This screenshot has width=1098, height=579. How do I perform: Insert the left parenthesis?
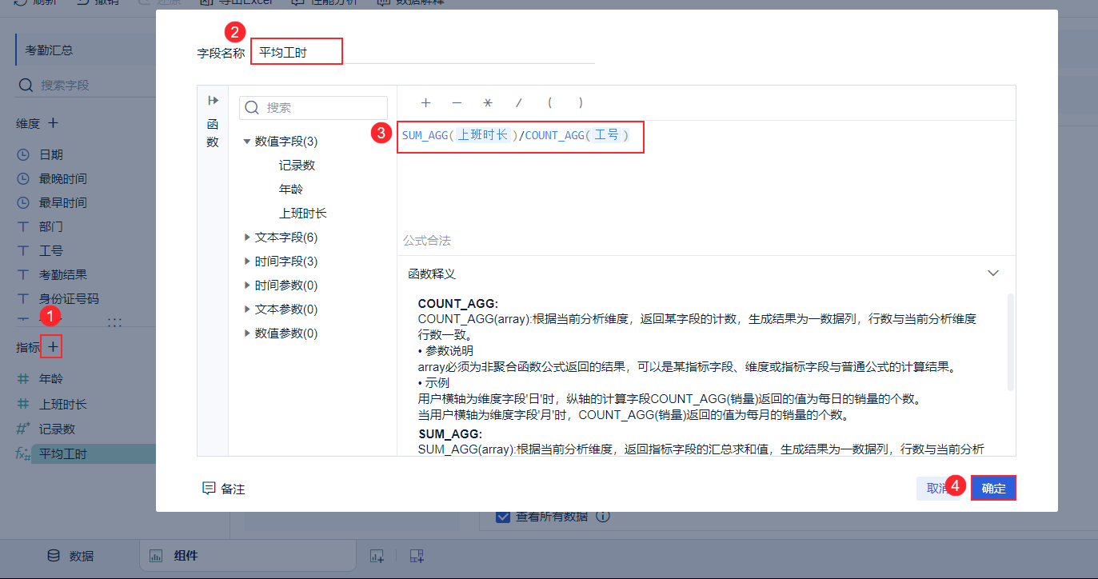click(550, 102)
